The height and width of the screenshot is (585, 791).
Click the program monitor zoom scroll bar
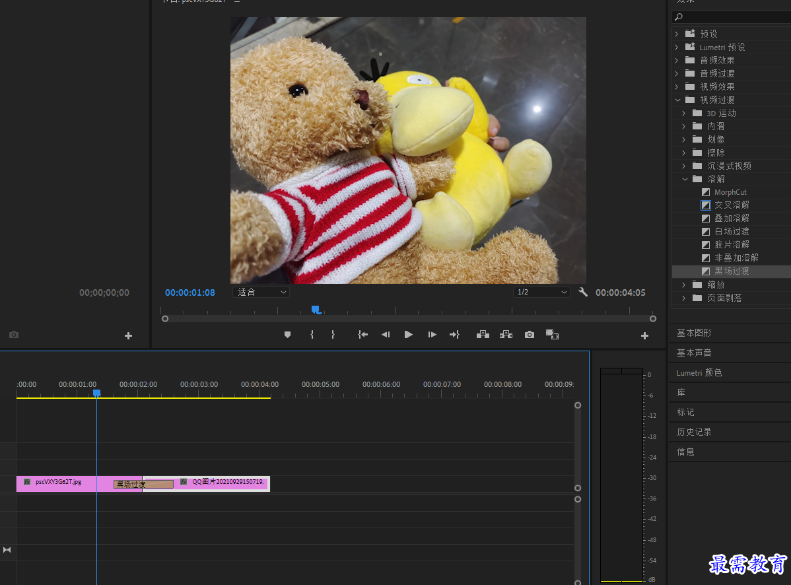pyautogui.click(x=409, y=319)
